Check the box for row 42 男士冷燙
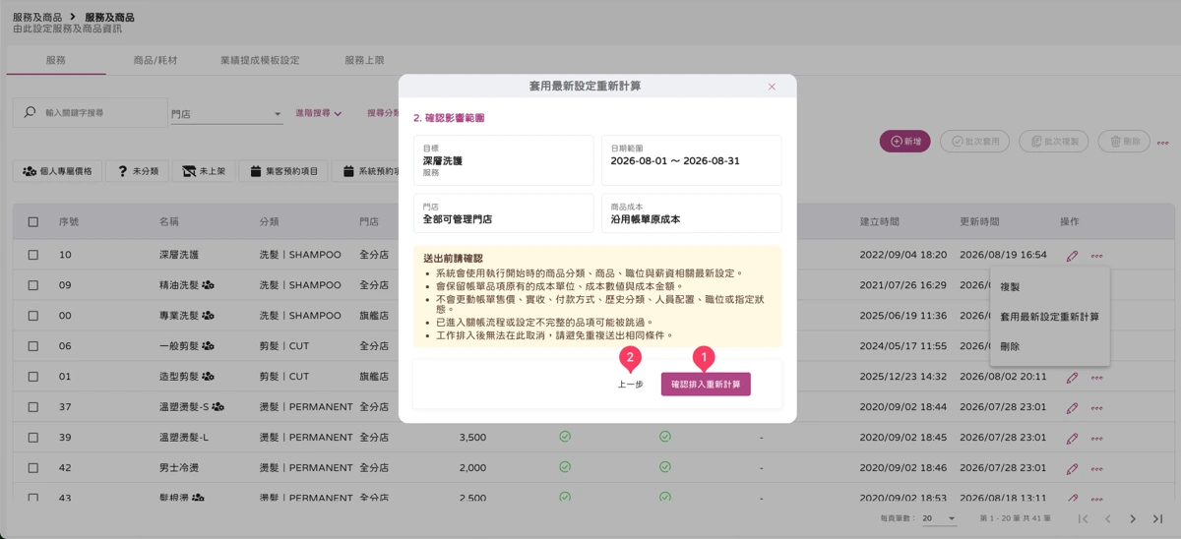Image resolution: width=1181 pixels, height=539 pixels. (x=33, y=468)
